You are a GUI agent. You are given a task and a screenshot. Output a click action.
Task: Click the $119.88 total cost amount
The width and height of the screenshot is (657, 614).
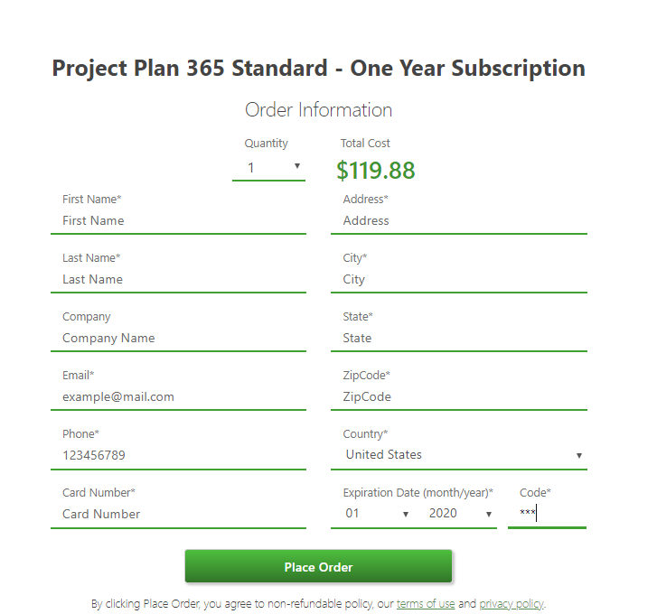[x=376, y=171]
